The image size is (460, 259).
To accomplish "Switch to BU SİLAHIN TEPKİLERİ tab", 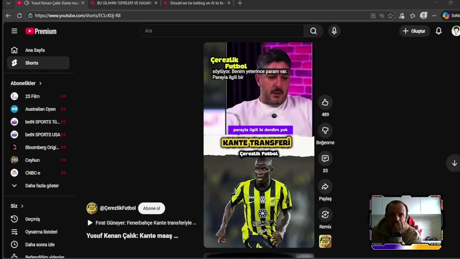I will pos(124,3).
